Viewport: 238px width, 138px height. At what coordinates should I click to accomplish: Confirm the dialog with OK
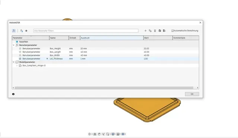coord(192,94)
